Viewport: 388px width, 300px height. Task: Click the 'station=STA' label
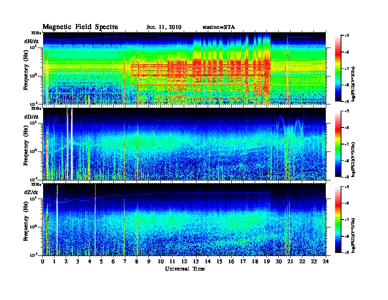pyautogui.click(x=218, y=27)
